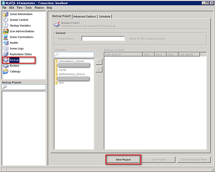215x172 pixels.
Task: Click the magnifier icon in Schemata search
Action: point(57,54)
